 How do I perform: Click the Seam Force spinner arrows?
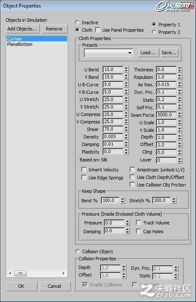click(179, 115)
